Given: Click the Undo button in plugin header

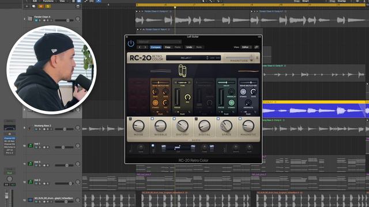Looking at the screenshot, I should tap(189, 47).
